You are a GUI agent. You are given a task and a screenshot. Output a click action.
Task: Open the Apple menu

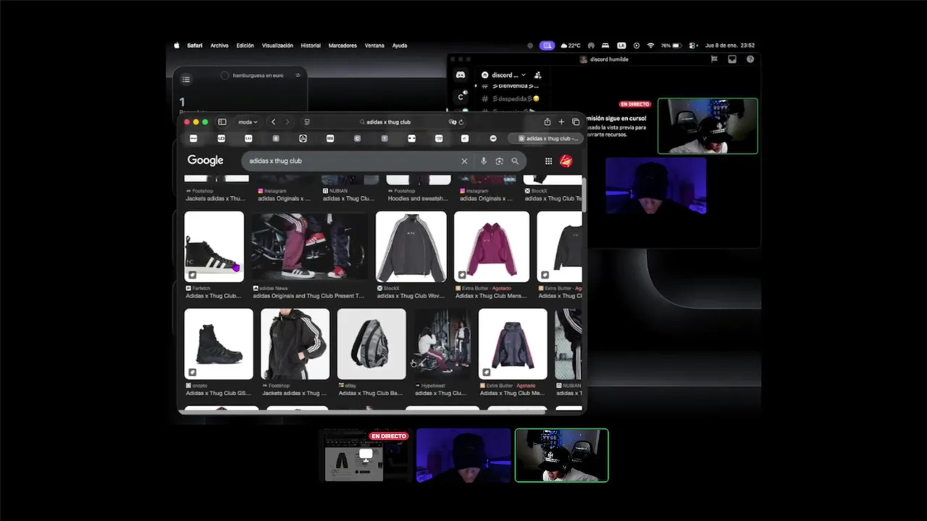pos(176,46)
